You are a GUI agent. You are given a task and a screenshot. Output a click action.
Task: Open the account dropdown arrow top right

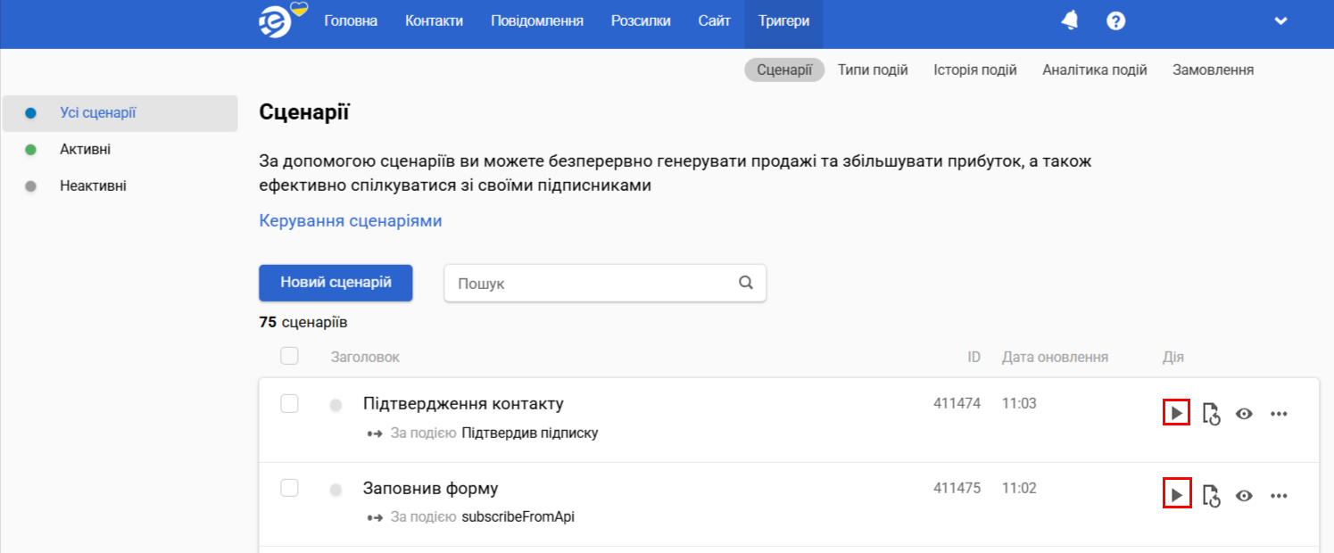point(1280,20)
